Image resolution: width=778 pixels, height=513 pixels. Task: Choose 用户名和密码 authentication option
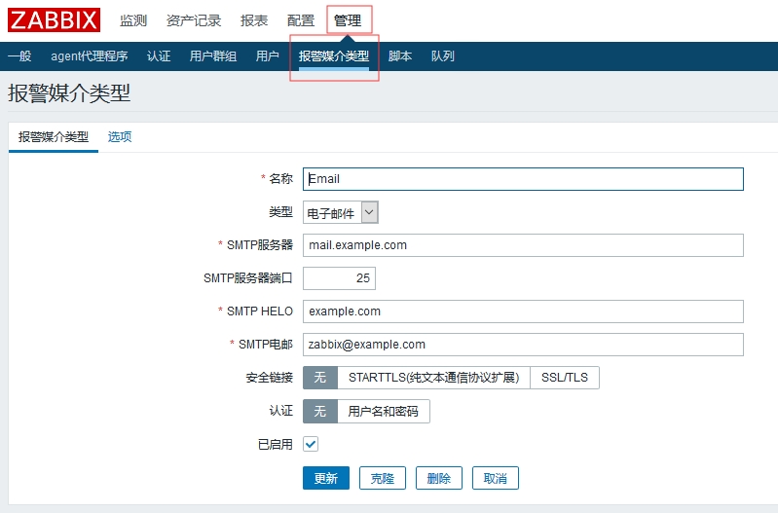(x=383, y=412)
